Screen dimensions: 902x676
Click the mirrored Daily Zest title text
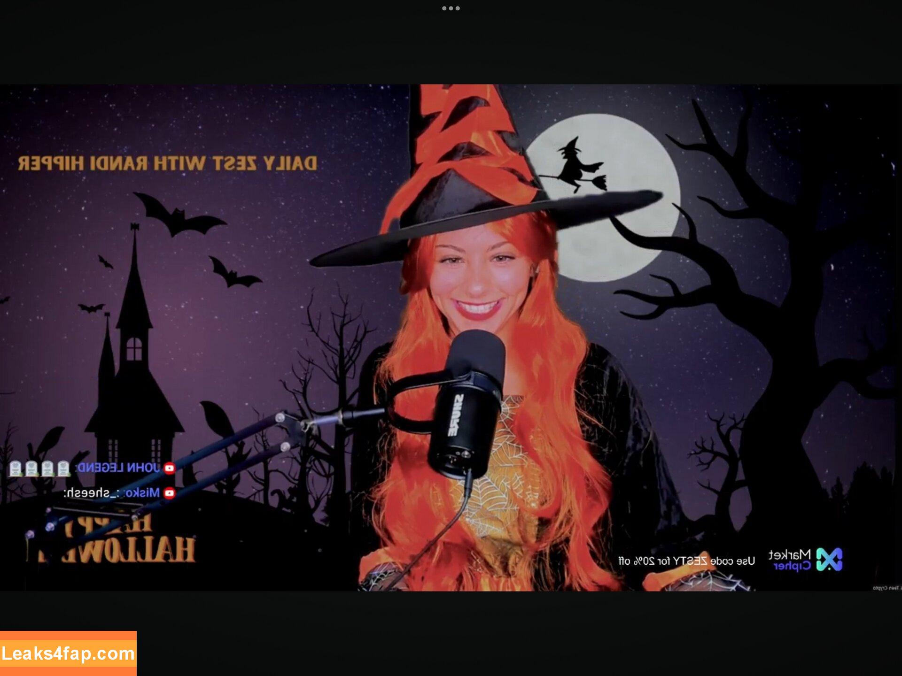coord(167,163)
